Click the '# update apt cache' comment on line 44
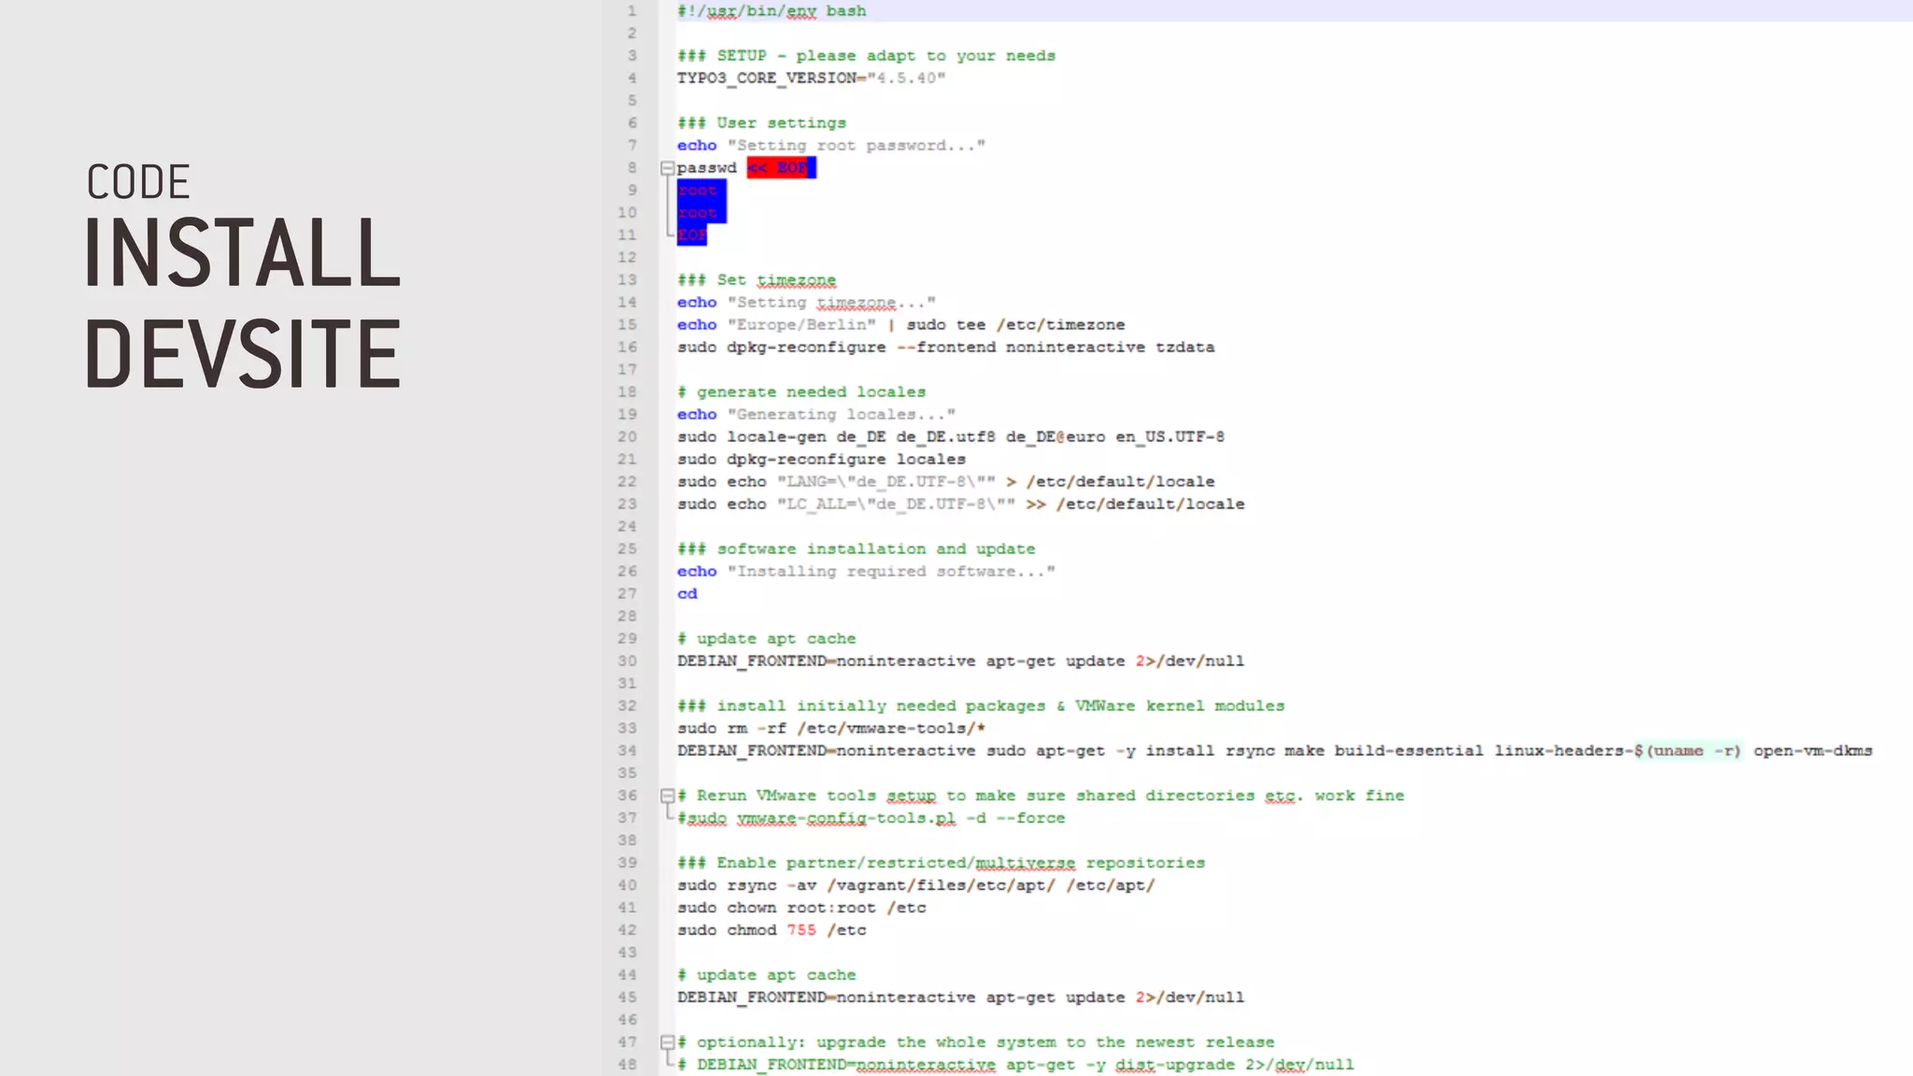 (766, 975)
